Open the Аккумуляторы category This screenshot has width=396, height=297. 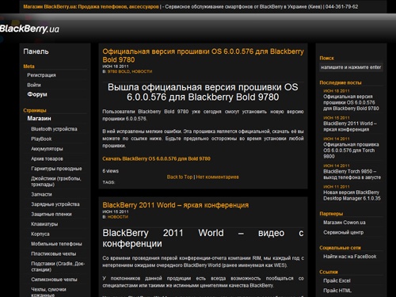pos(47,149)
